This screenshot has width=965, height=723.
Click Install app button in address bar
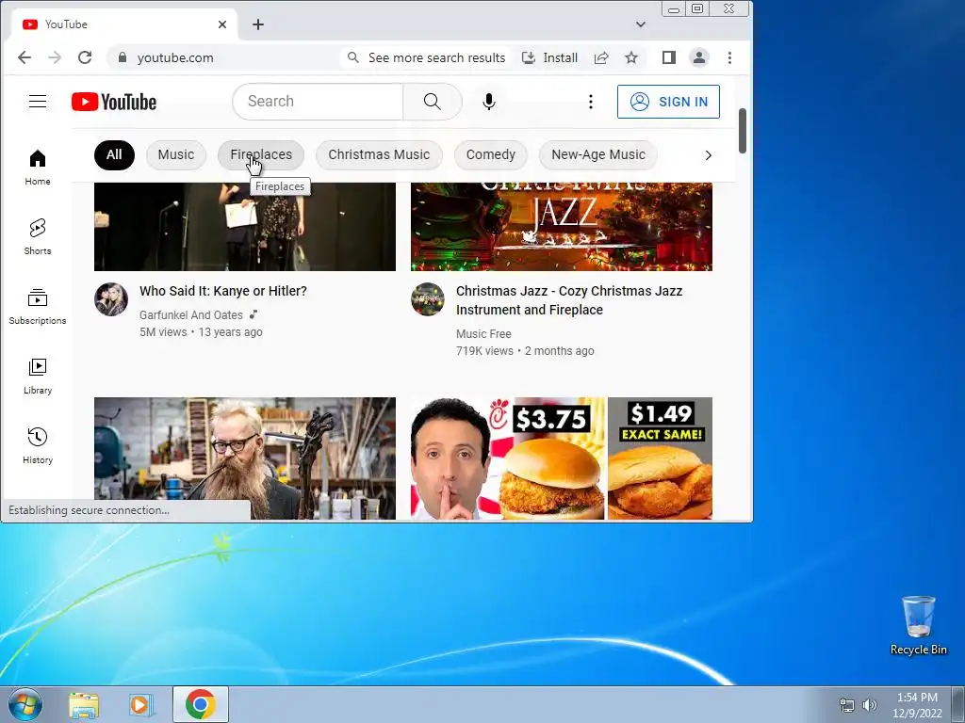(550, 57)
